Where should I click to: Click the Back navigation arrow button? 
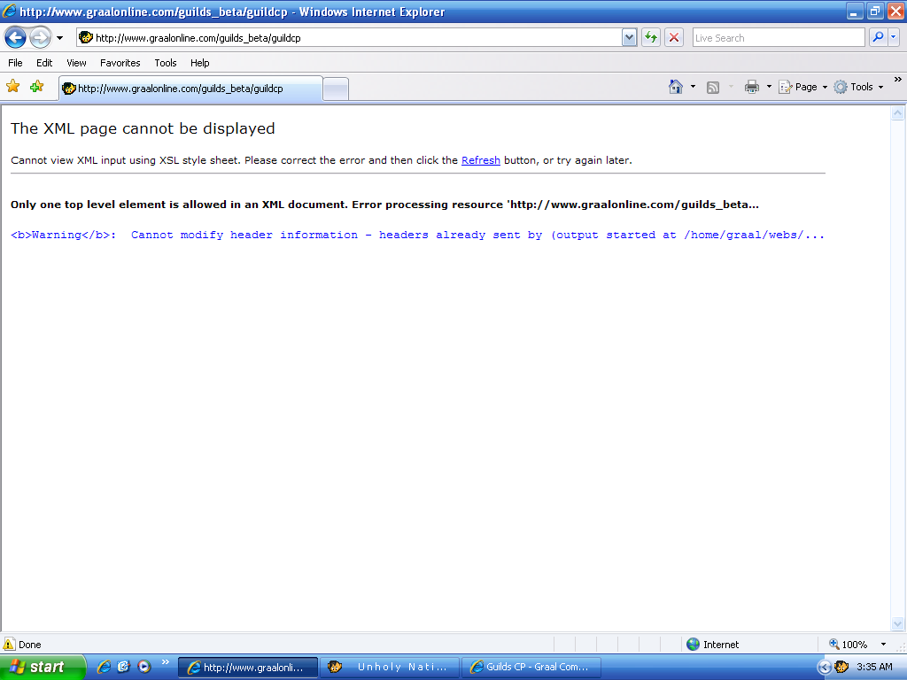[x=15, y=37]
